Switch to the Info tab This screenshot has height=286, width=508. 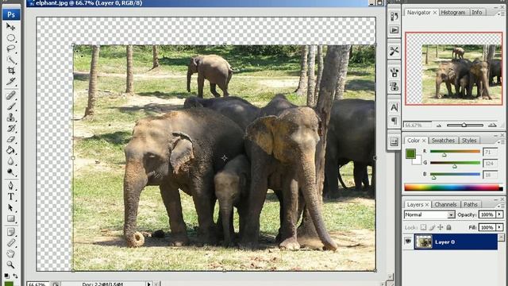476,13
